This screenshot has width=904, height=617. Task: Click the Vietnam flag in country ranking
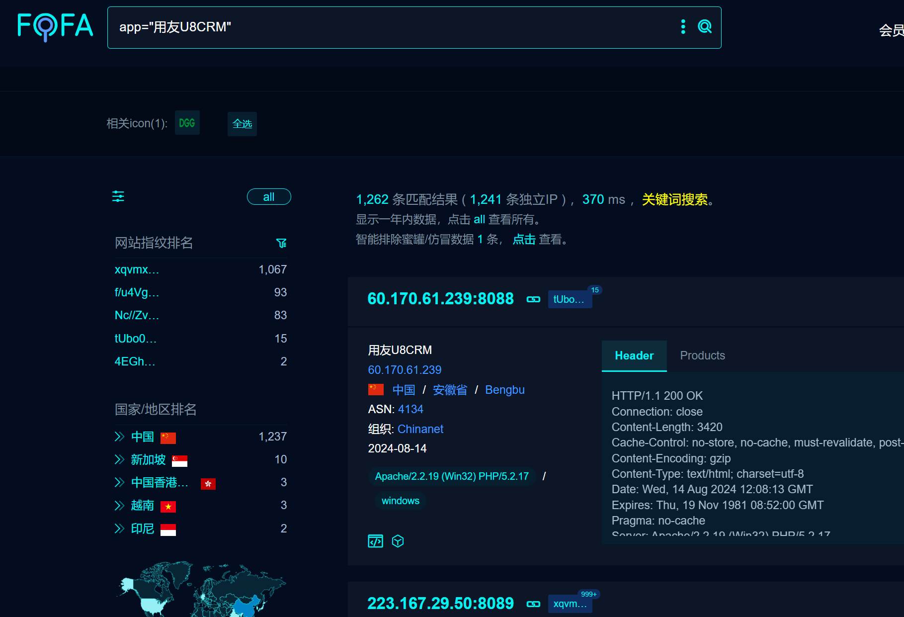[x=168, y=506]
